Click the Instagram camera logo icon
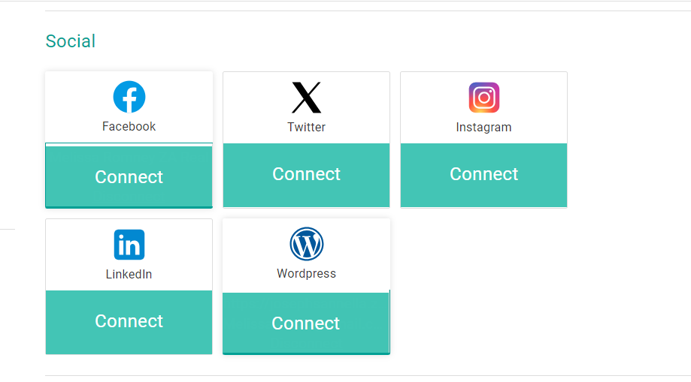 point(483,98)
